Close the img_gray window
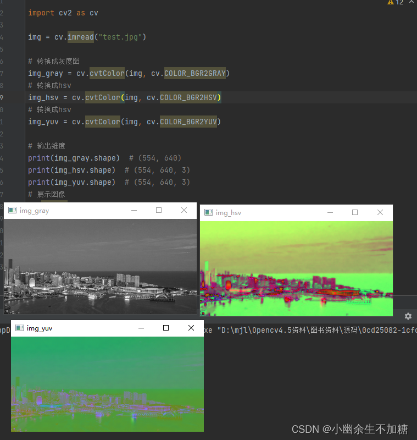Image resolution: width=417 pixels, height=440 pixels. pos(184,210)
